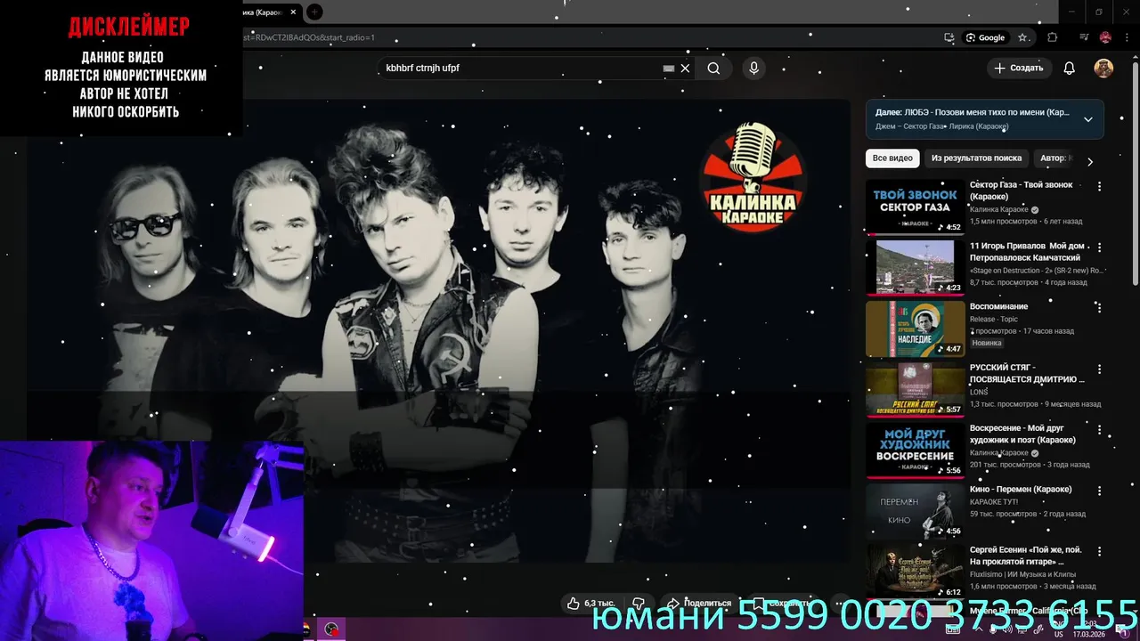Open the Сергей Есенин guitar video thumbnail
Viewport: 1140px width, 641px height.
[915, 572]
